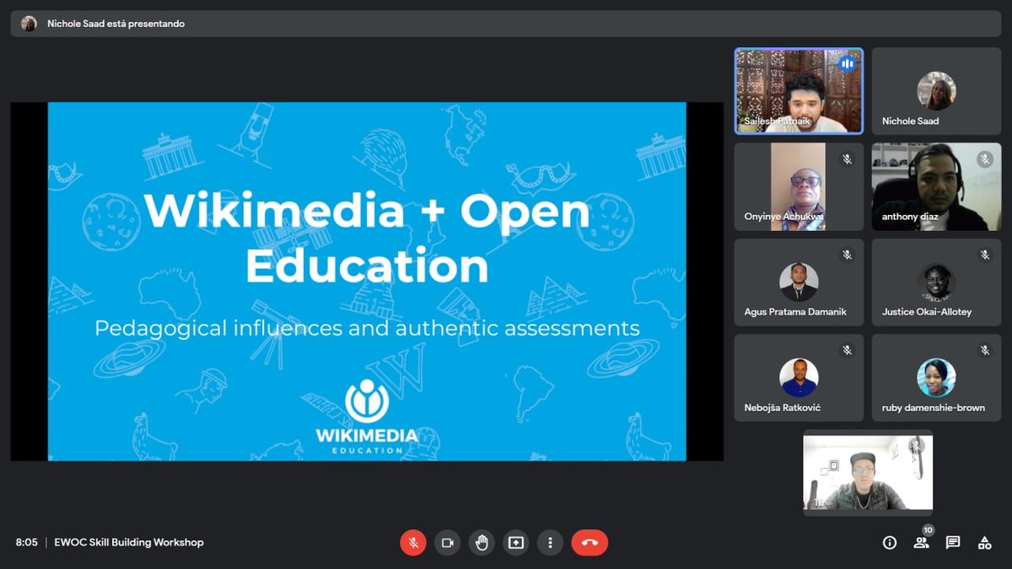
Task: Unmute your microphone
Action: click(413, 543)
